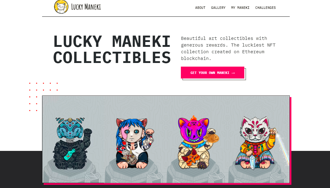The width and height of the screenshot is (330, 188).
Task: Click the Lucky Maneki cat logo icon
Action: [x=61, y=7]
